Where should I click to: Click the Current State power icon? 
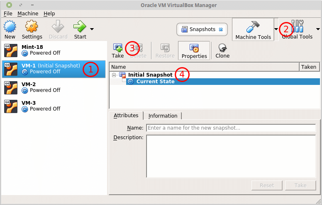[x=130, y=82]
